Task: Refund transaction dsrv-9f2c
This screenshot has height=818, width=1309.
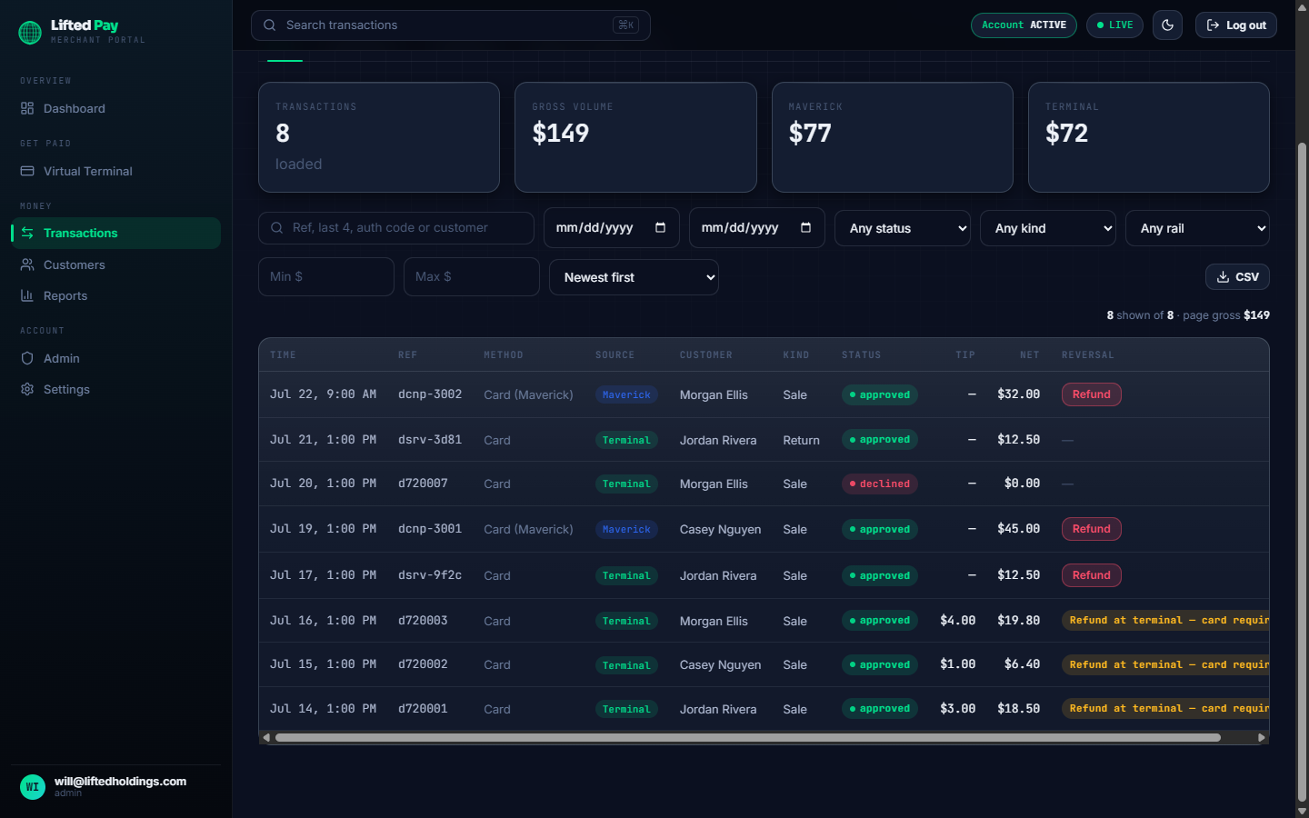Action: pos(1091,575)
